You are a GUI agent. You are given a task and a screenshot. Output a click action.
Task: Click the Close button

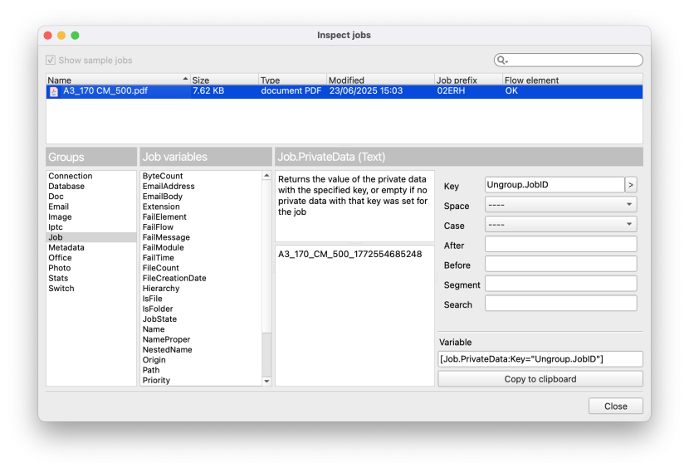click(615, 406)
